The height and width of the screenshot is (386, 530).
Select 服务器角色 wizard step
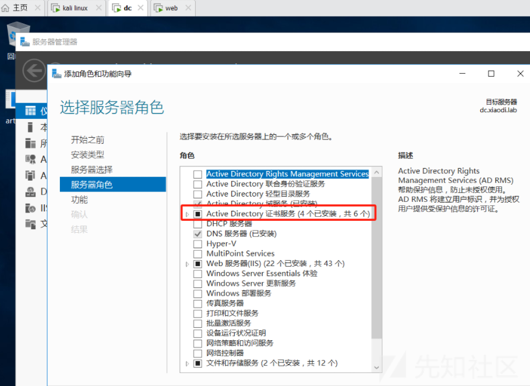coord(113,185)
